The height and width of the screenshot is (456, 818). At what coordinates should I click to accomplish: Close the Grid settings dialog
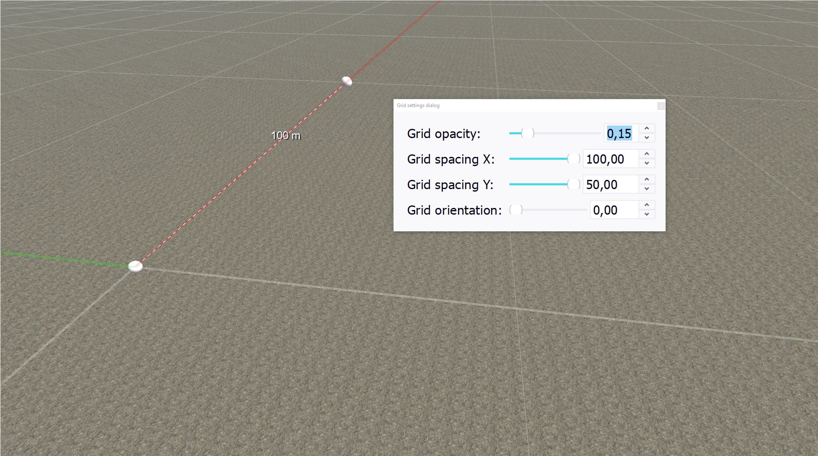[x=661, y=106]
